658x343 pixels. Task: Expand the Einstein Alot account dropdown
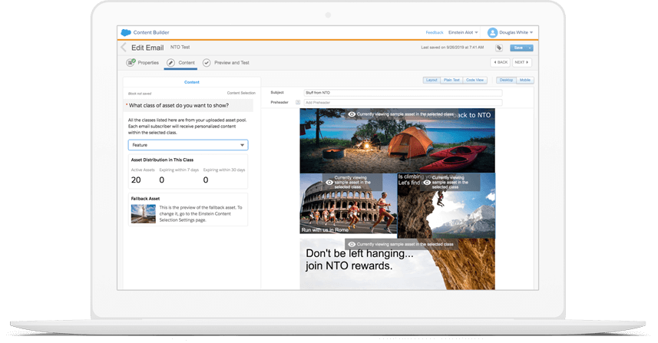point(465,33)
